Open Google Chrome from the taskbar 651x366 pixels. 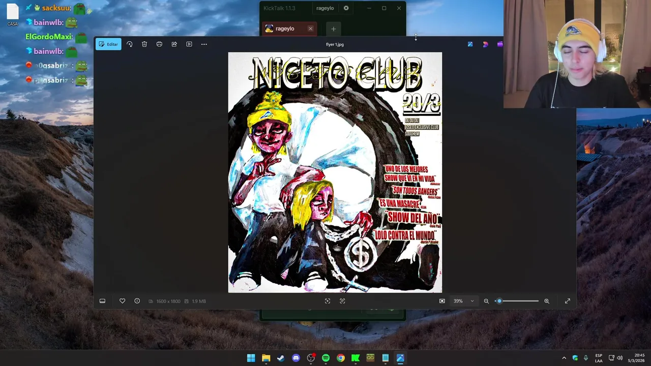(341, 358)
